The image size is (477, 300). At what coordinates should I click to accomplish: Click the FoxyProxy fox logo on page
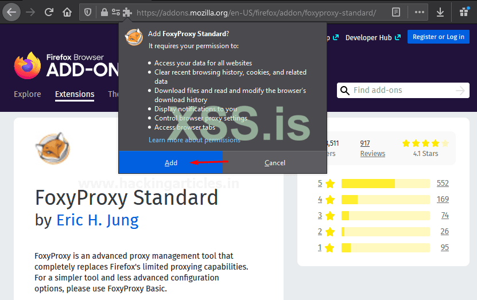point(53,149)
